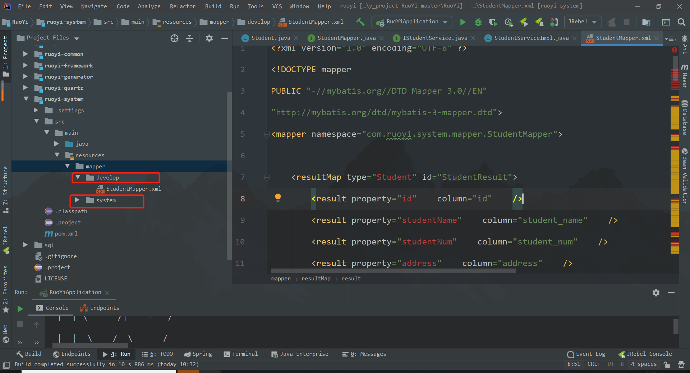Toggle the Favorites side panel
690x373 pixels.
tap(5, 289)
